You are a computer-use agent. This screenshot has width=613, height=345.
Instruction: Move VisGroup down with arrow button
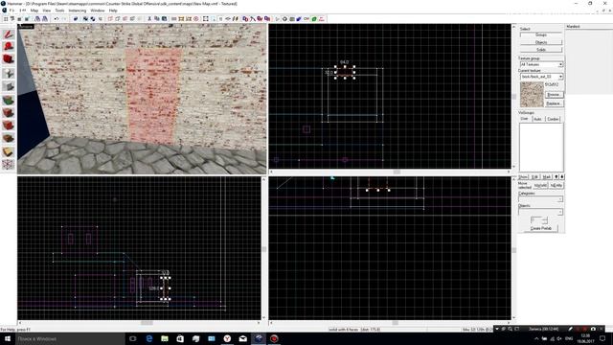pyautogui.click(x=562, y=176)
